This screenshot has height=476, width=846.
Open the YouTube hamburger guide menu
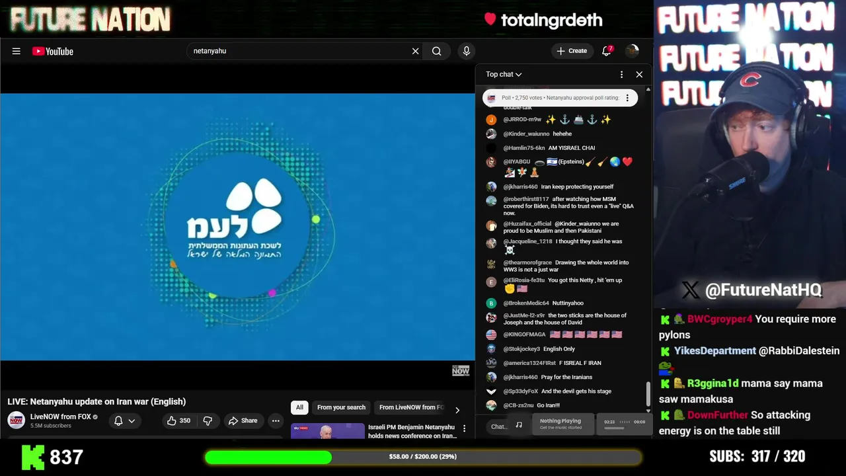point(16,51)
